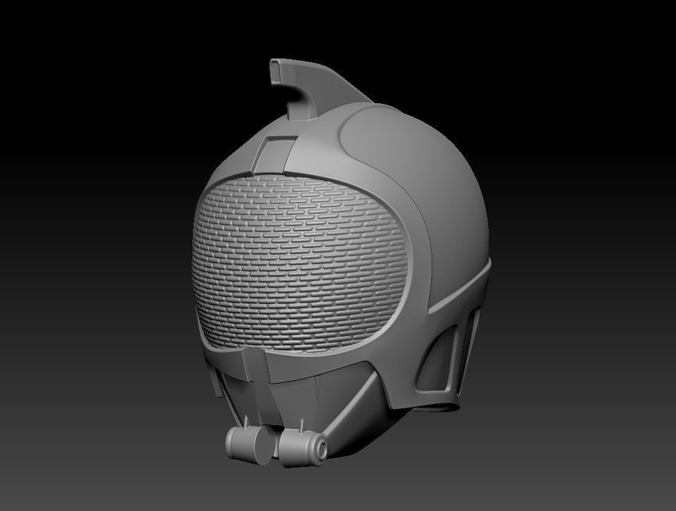Click the left cylinder under the helmet chin

(x=250, y=445)
